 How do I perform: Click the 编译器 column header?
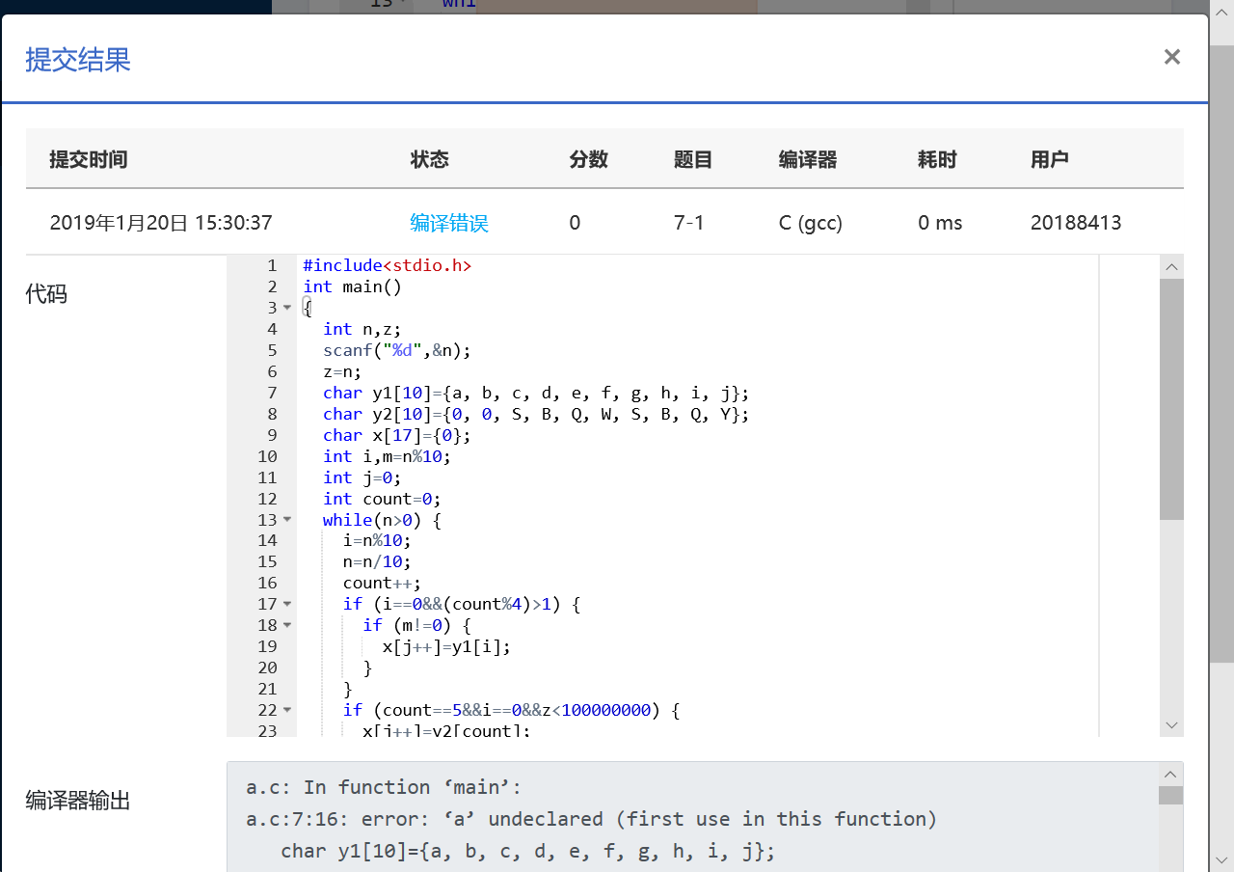(808, 159)
